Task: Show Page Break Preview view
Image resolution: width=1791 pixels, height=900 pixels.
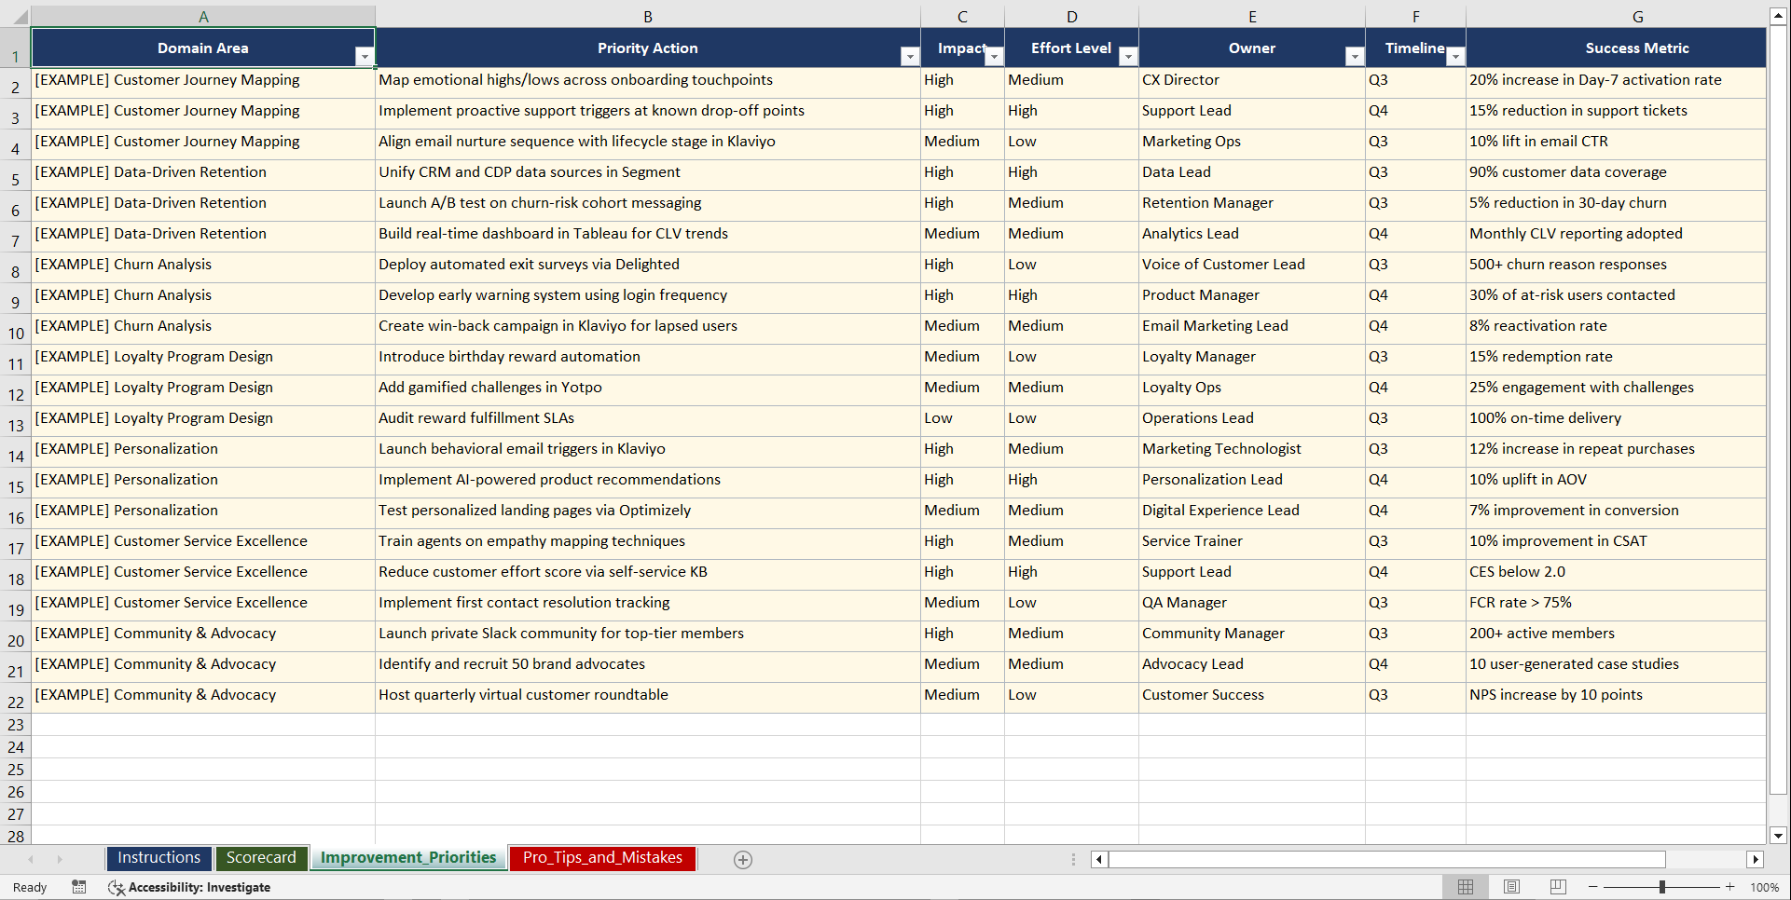Action: pos(1558,887)
